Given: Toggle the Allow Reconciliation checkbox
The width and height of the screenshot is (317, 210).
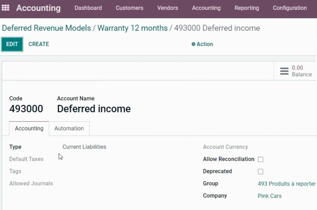Looking at the screenshot, I should coord(261,159).
